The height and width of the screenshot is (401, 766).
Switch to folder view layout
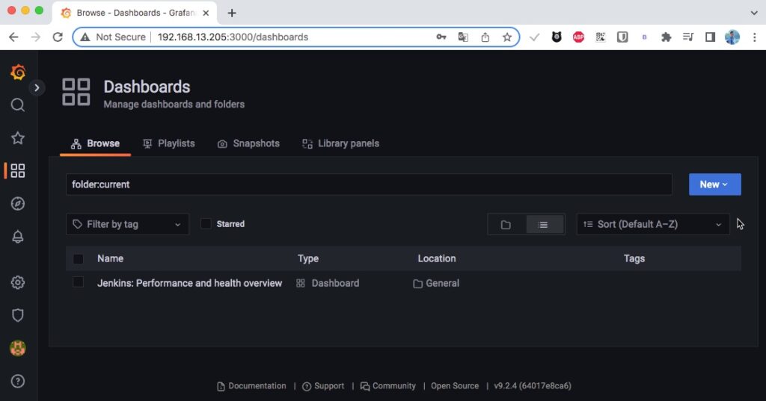[x=506, y=225]
